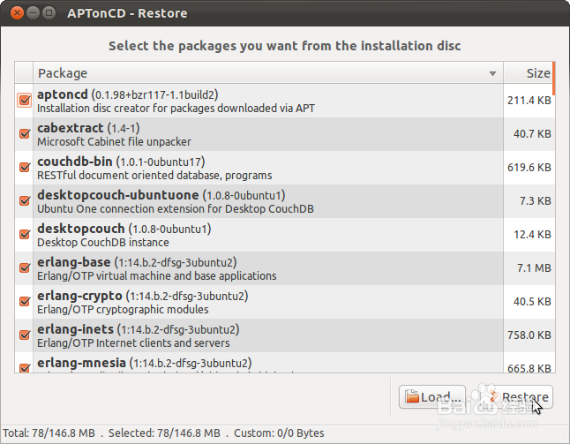Select the couchdb-bin package row
The width and height of the screenshot is (570, 444).
(x=265, y=168)
